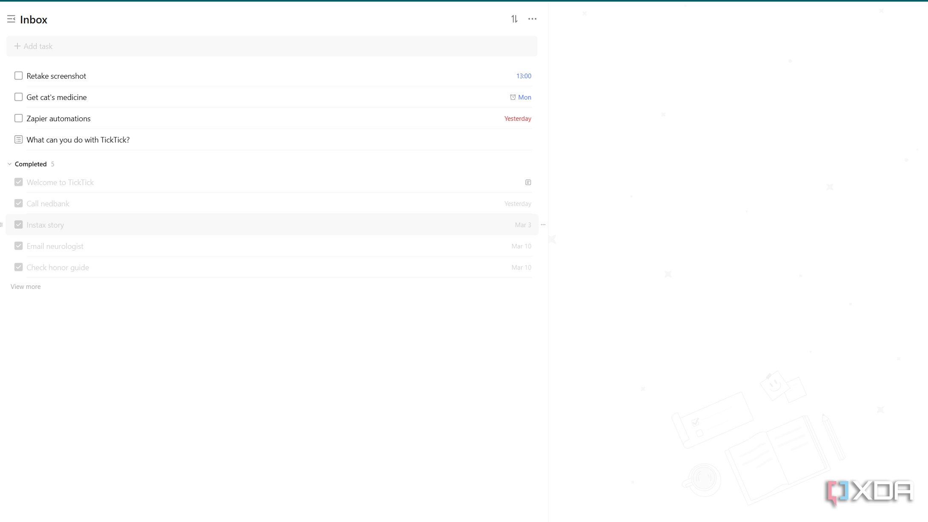Click the Inbox list title
Image resolution: width=928 pixels, height=522 pixels.
[x=34, y=20]
